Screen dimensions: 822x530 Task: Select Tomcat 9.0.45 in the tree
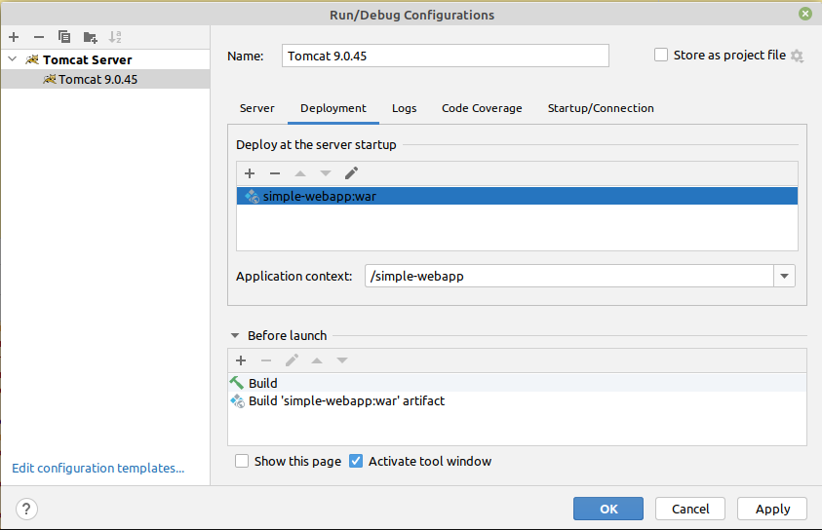point(105,79)
